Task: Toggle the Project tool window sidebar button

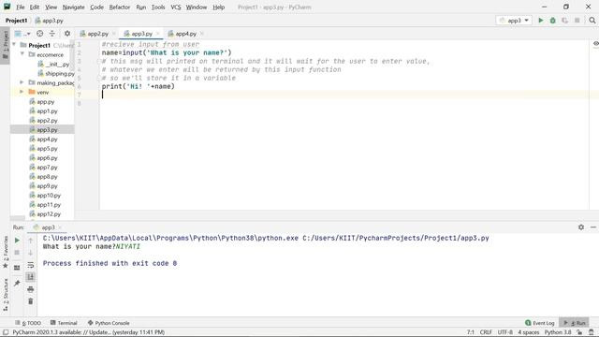Action: pyautogui.click(x=6, y=45)
